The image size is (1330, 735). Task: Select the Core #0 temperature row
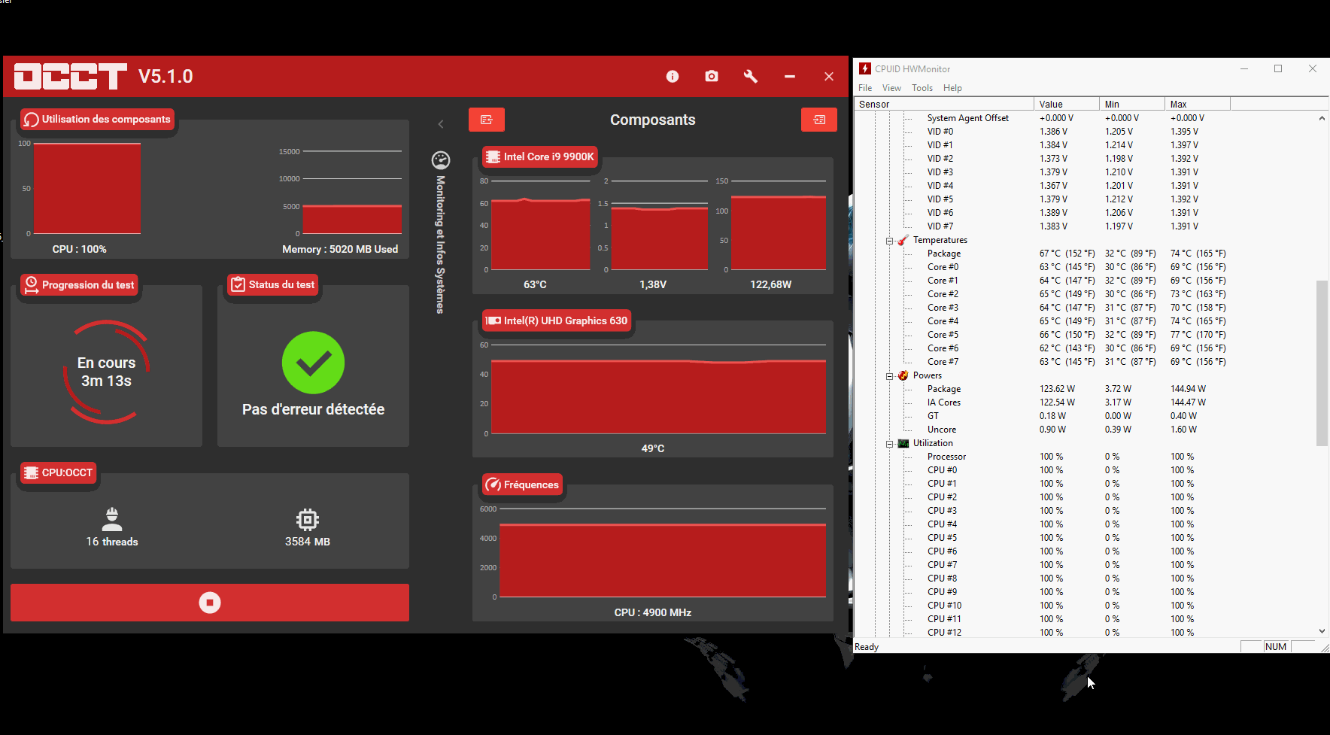(x=943, y=267)
